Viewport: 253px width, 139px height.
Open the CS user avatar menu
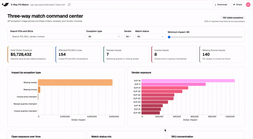[248, 5]
